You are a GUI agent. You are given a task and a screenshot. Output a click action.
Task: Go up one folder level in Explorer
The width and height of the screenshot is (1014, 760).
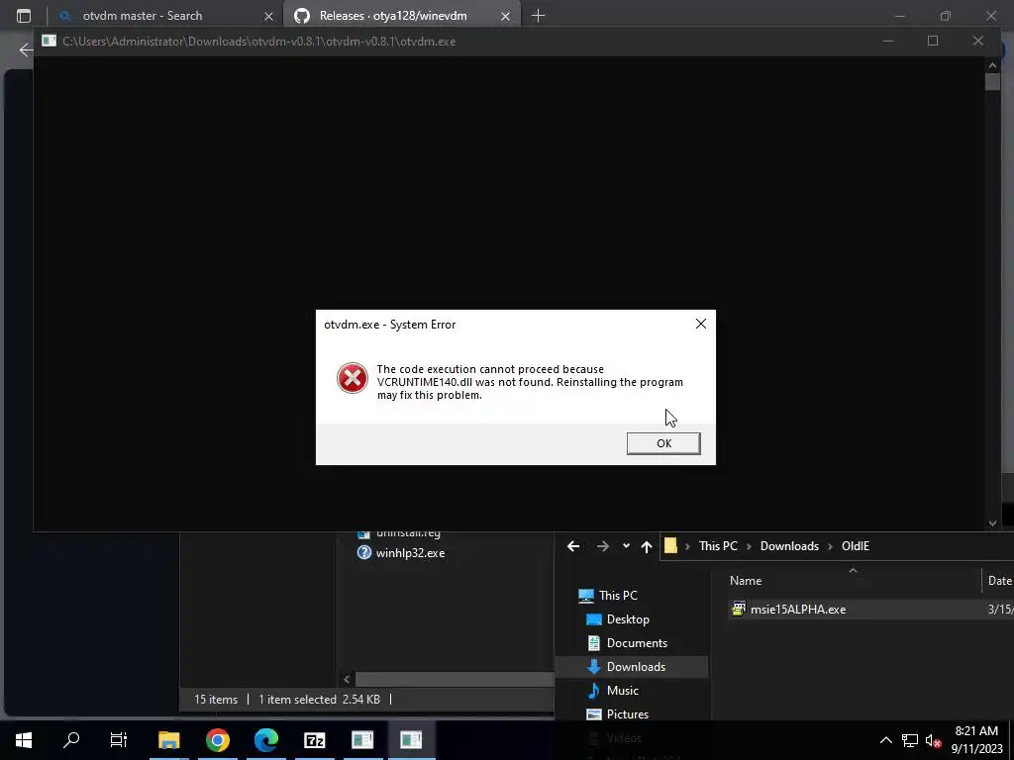pyautogui.click(x=646, y=546)
